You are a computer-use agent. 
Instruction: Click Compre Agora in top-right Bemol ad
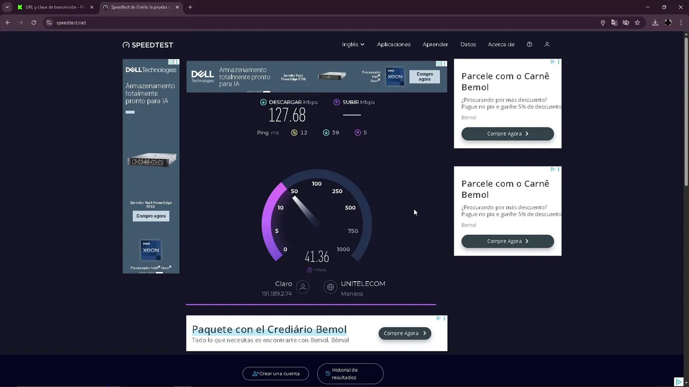pos(508,134)
